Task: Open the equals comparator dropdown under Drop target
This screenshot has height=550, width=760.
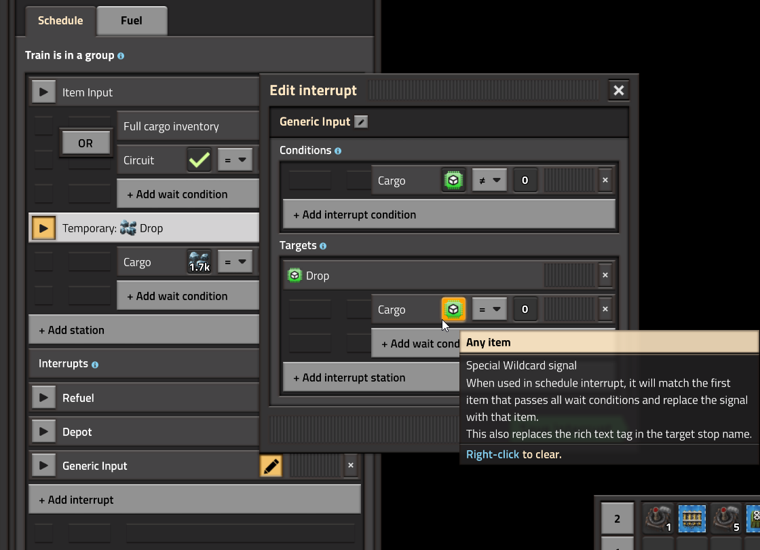Action: [x=489, y=310]
